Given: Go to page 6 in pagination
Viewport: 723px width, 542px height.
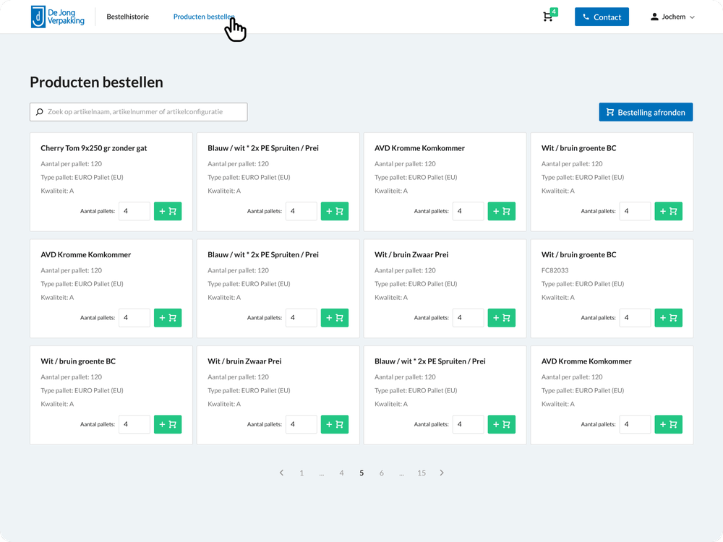Looking at the screenshot, I should pyautogui.click(x=381, y=473).
